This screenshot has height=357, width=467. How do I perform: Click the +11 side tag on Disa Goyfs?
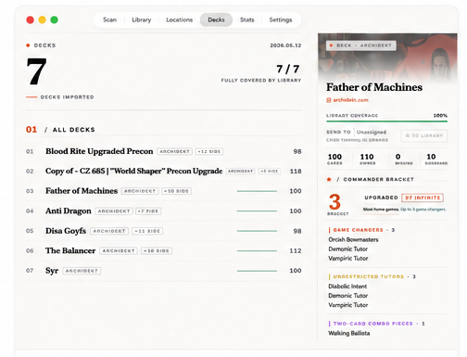(147, 231)
